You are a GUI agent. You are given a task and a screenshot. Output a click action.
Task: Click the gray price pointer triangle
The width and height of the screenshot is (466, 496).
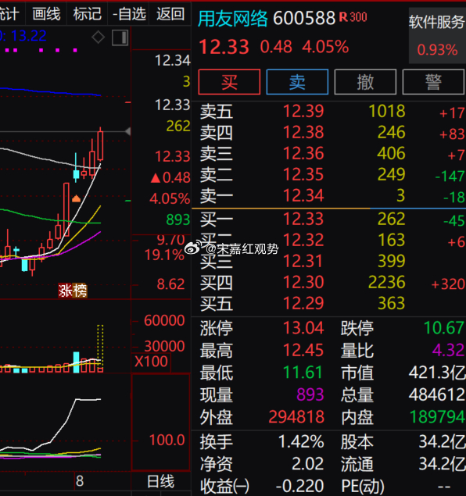[x=128, y=131]
